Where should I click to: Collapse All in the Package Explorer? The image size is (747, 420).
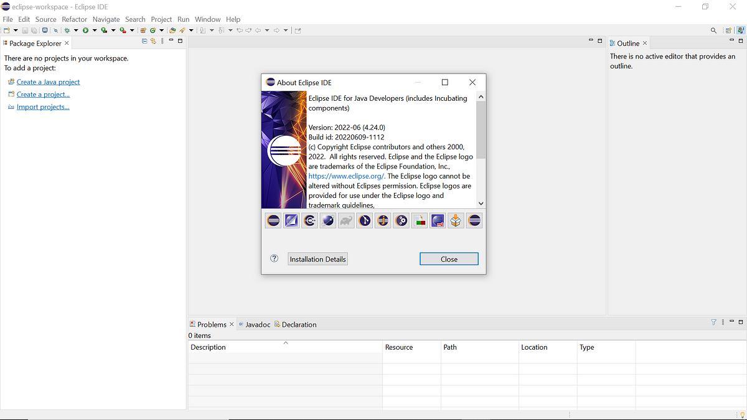coord(144,41)
